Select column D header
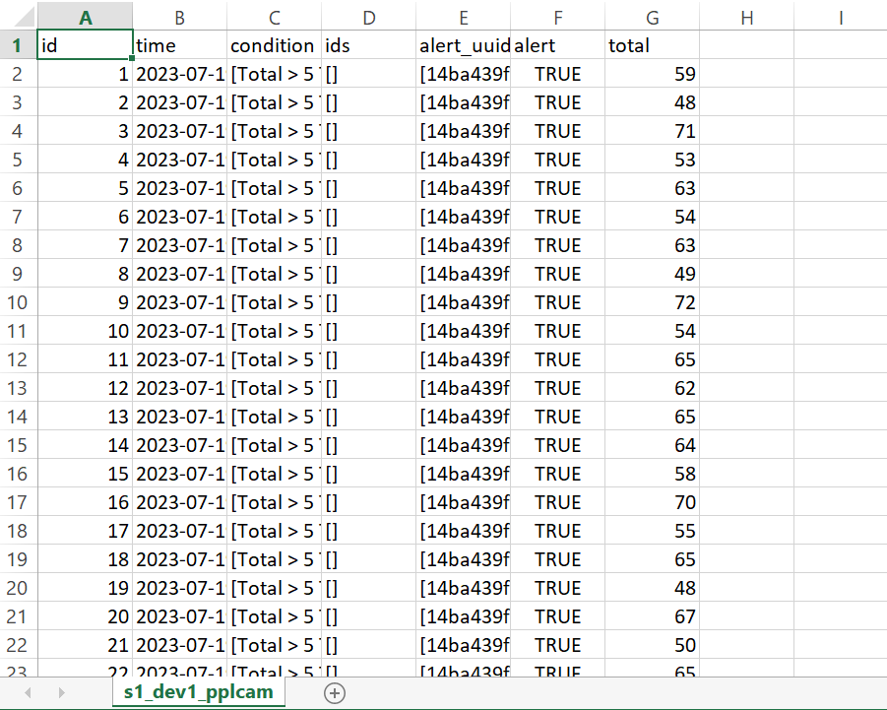This screenshot has height=710, width=887. click(368, 17)
